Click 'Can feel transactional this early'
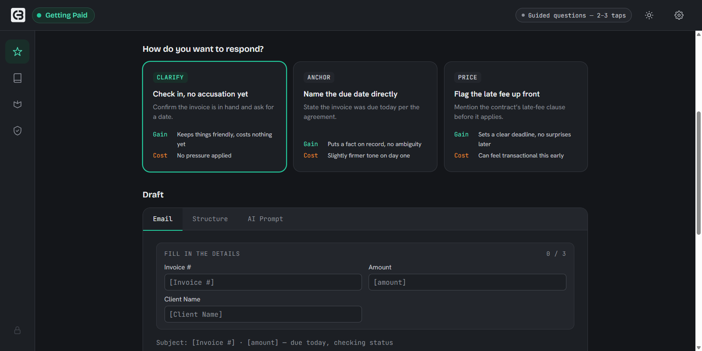This screenshot has width=702, height=351. click(x=521, y=156)
